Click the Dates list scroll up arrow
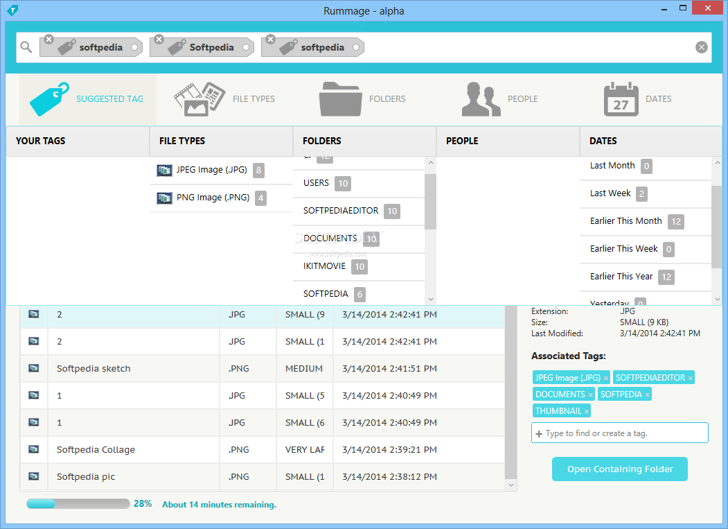 click(x=718, y=163)
